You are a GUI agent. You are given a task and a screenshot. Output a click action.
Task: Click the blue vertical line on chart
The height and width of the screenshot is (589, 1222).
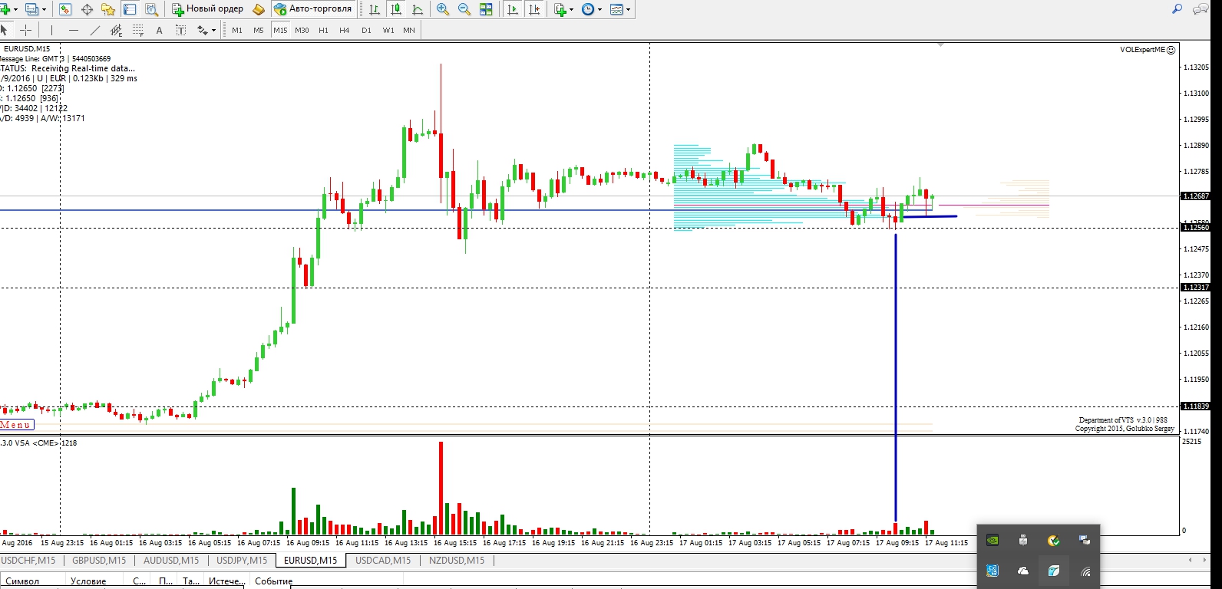(x=896, y=376)
